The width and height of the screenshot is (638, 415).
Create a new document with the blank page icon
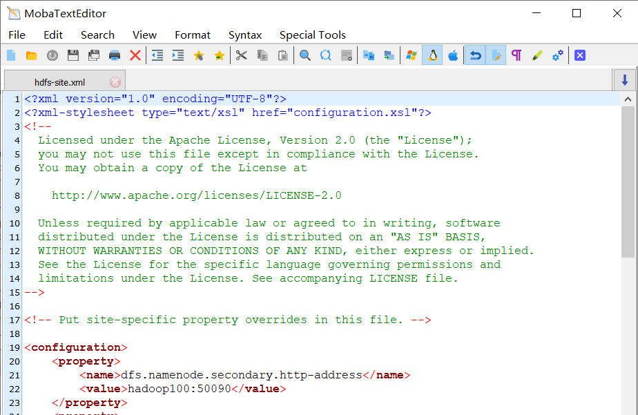[x=11, y=55]
